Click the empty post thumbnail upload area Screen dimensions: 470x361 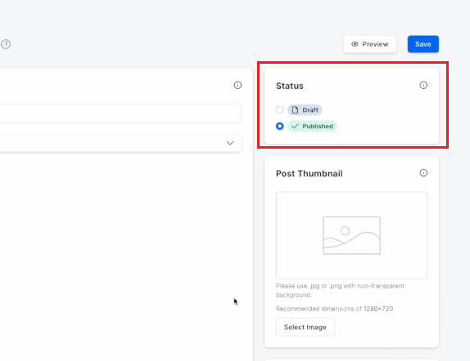click(x=351, y=235)
